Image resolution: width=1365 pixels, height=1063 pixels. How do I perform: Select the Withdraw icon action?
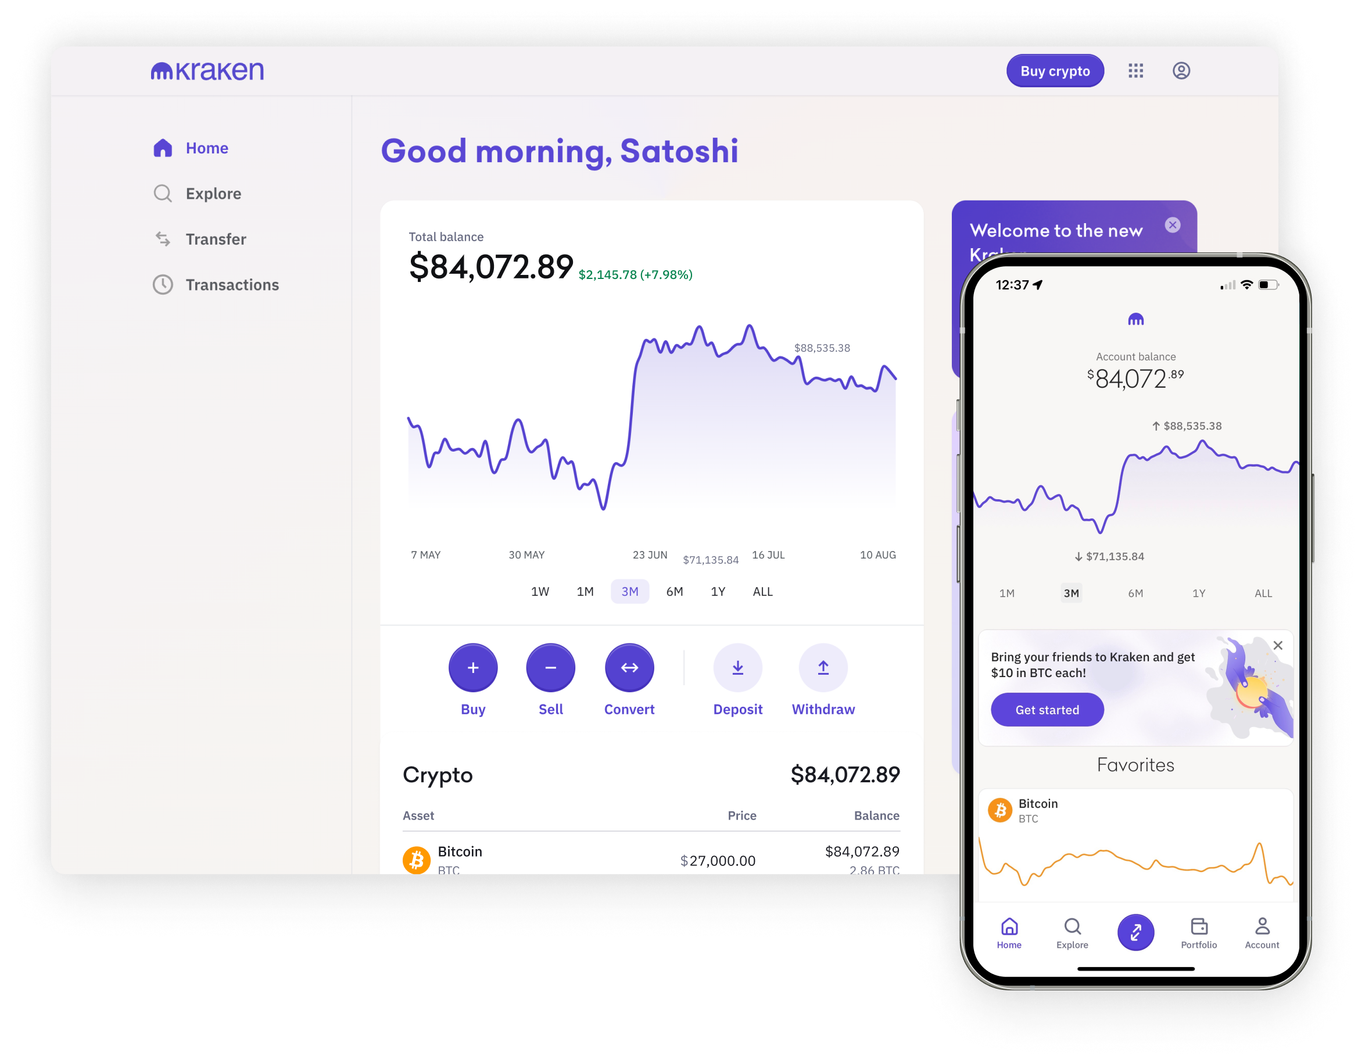822,666
